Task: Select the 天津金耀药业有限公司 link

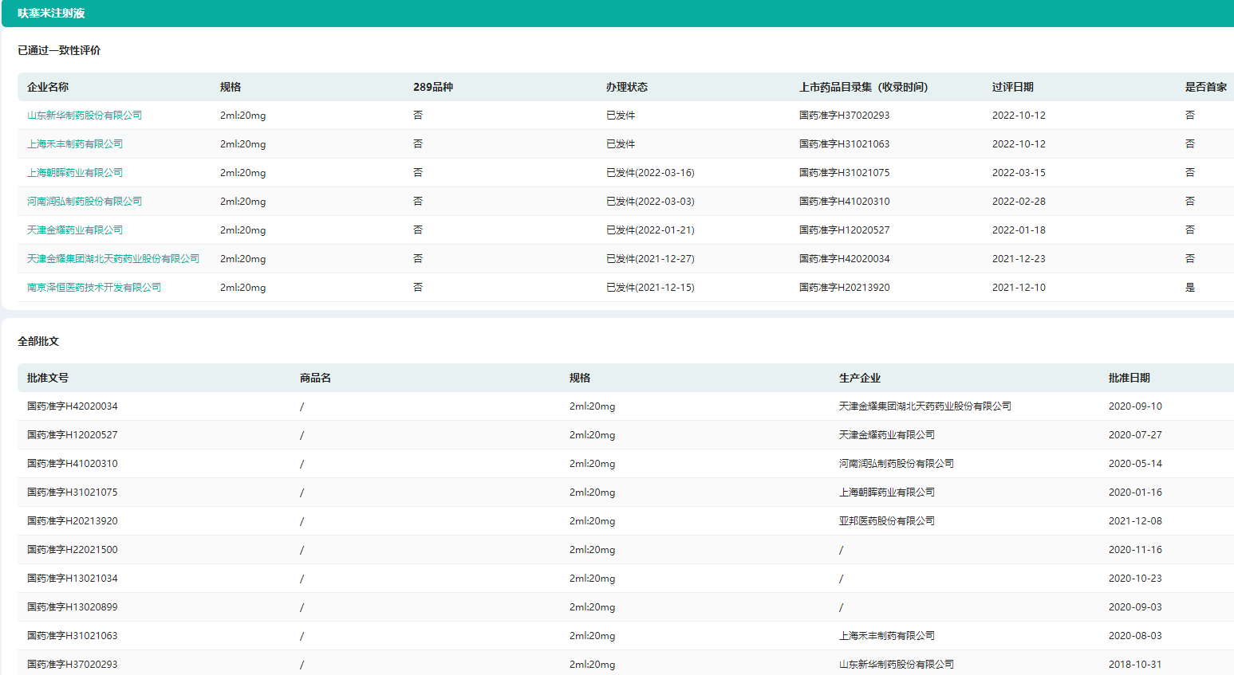Action: tap(75, 230)
